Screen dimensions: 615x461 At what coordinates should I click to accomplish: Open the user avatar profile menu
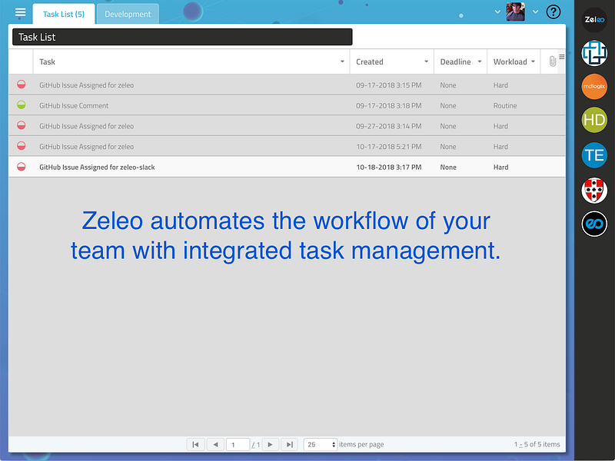514,12
